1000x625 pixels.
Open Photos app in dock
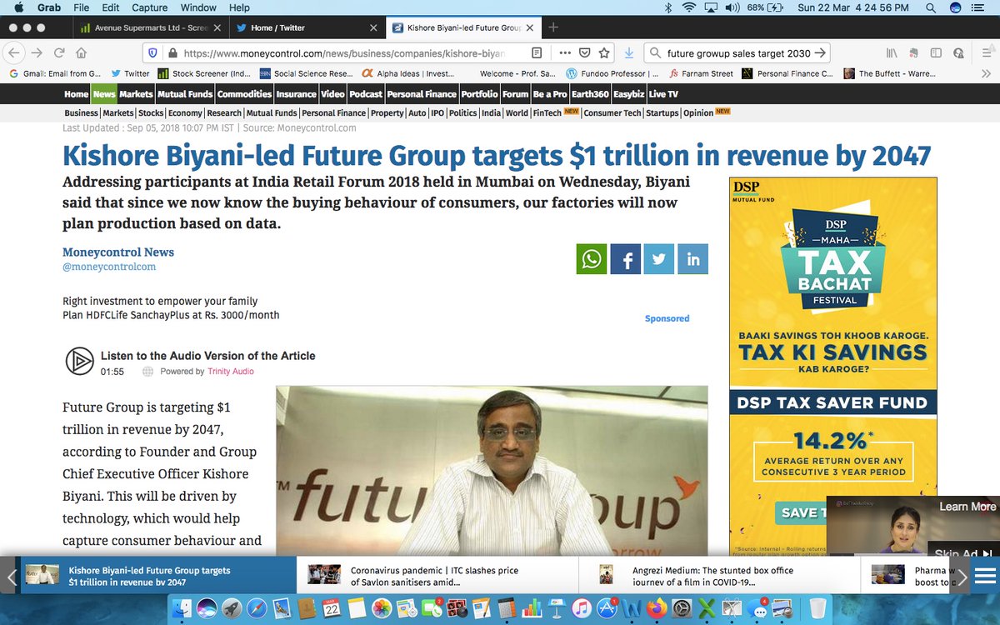coord(382,607)
